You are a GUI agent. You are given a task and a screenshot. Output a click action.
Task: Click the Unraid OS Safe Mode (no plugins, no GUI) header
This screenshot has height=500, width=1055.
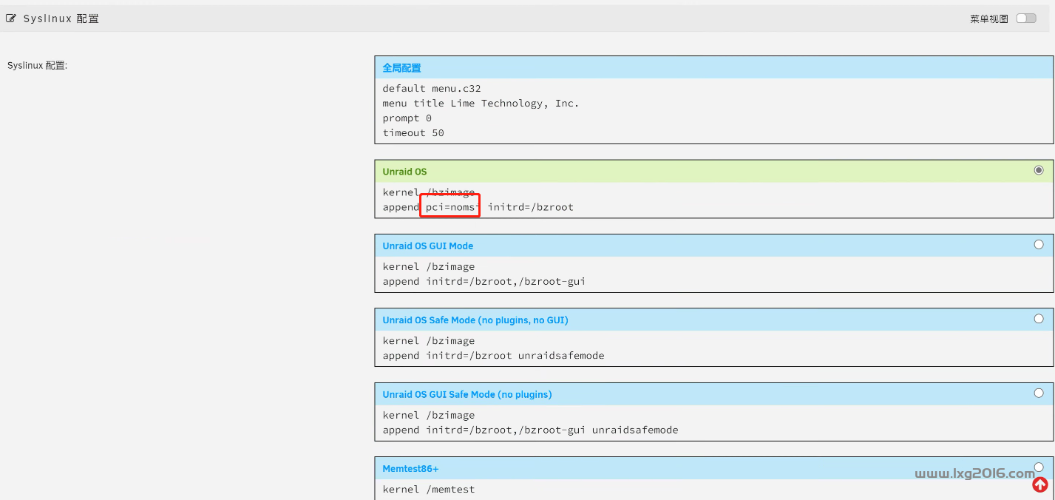pos(713,320)
